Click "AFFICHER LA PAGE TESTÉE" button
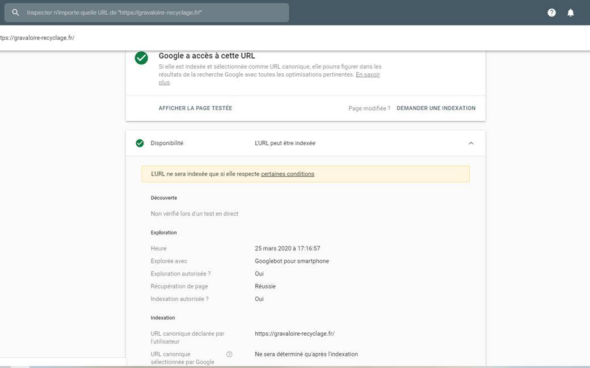 coord(195,108)
